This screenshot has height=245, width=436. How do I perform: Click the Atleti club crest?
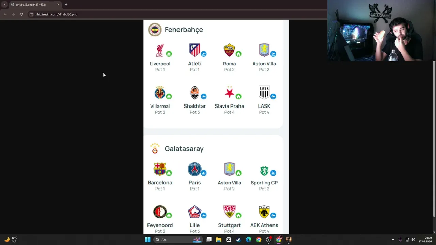point(194,50)
